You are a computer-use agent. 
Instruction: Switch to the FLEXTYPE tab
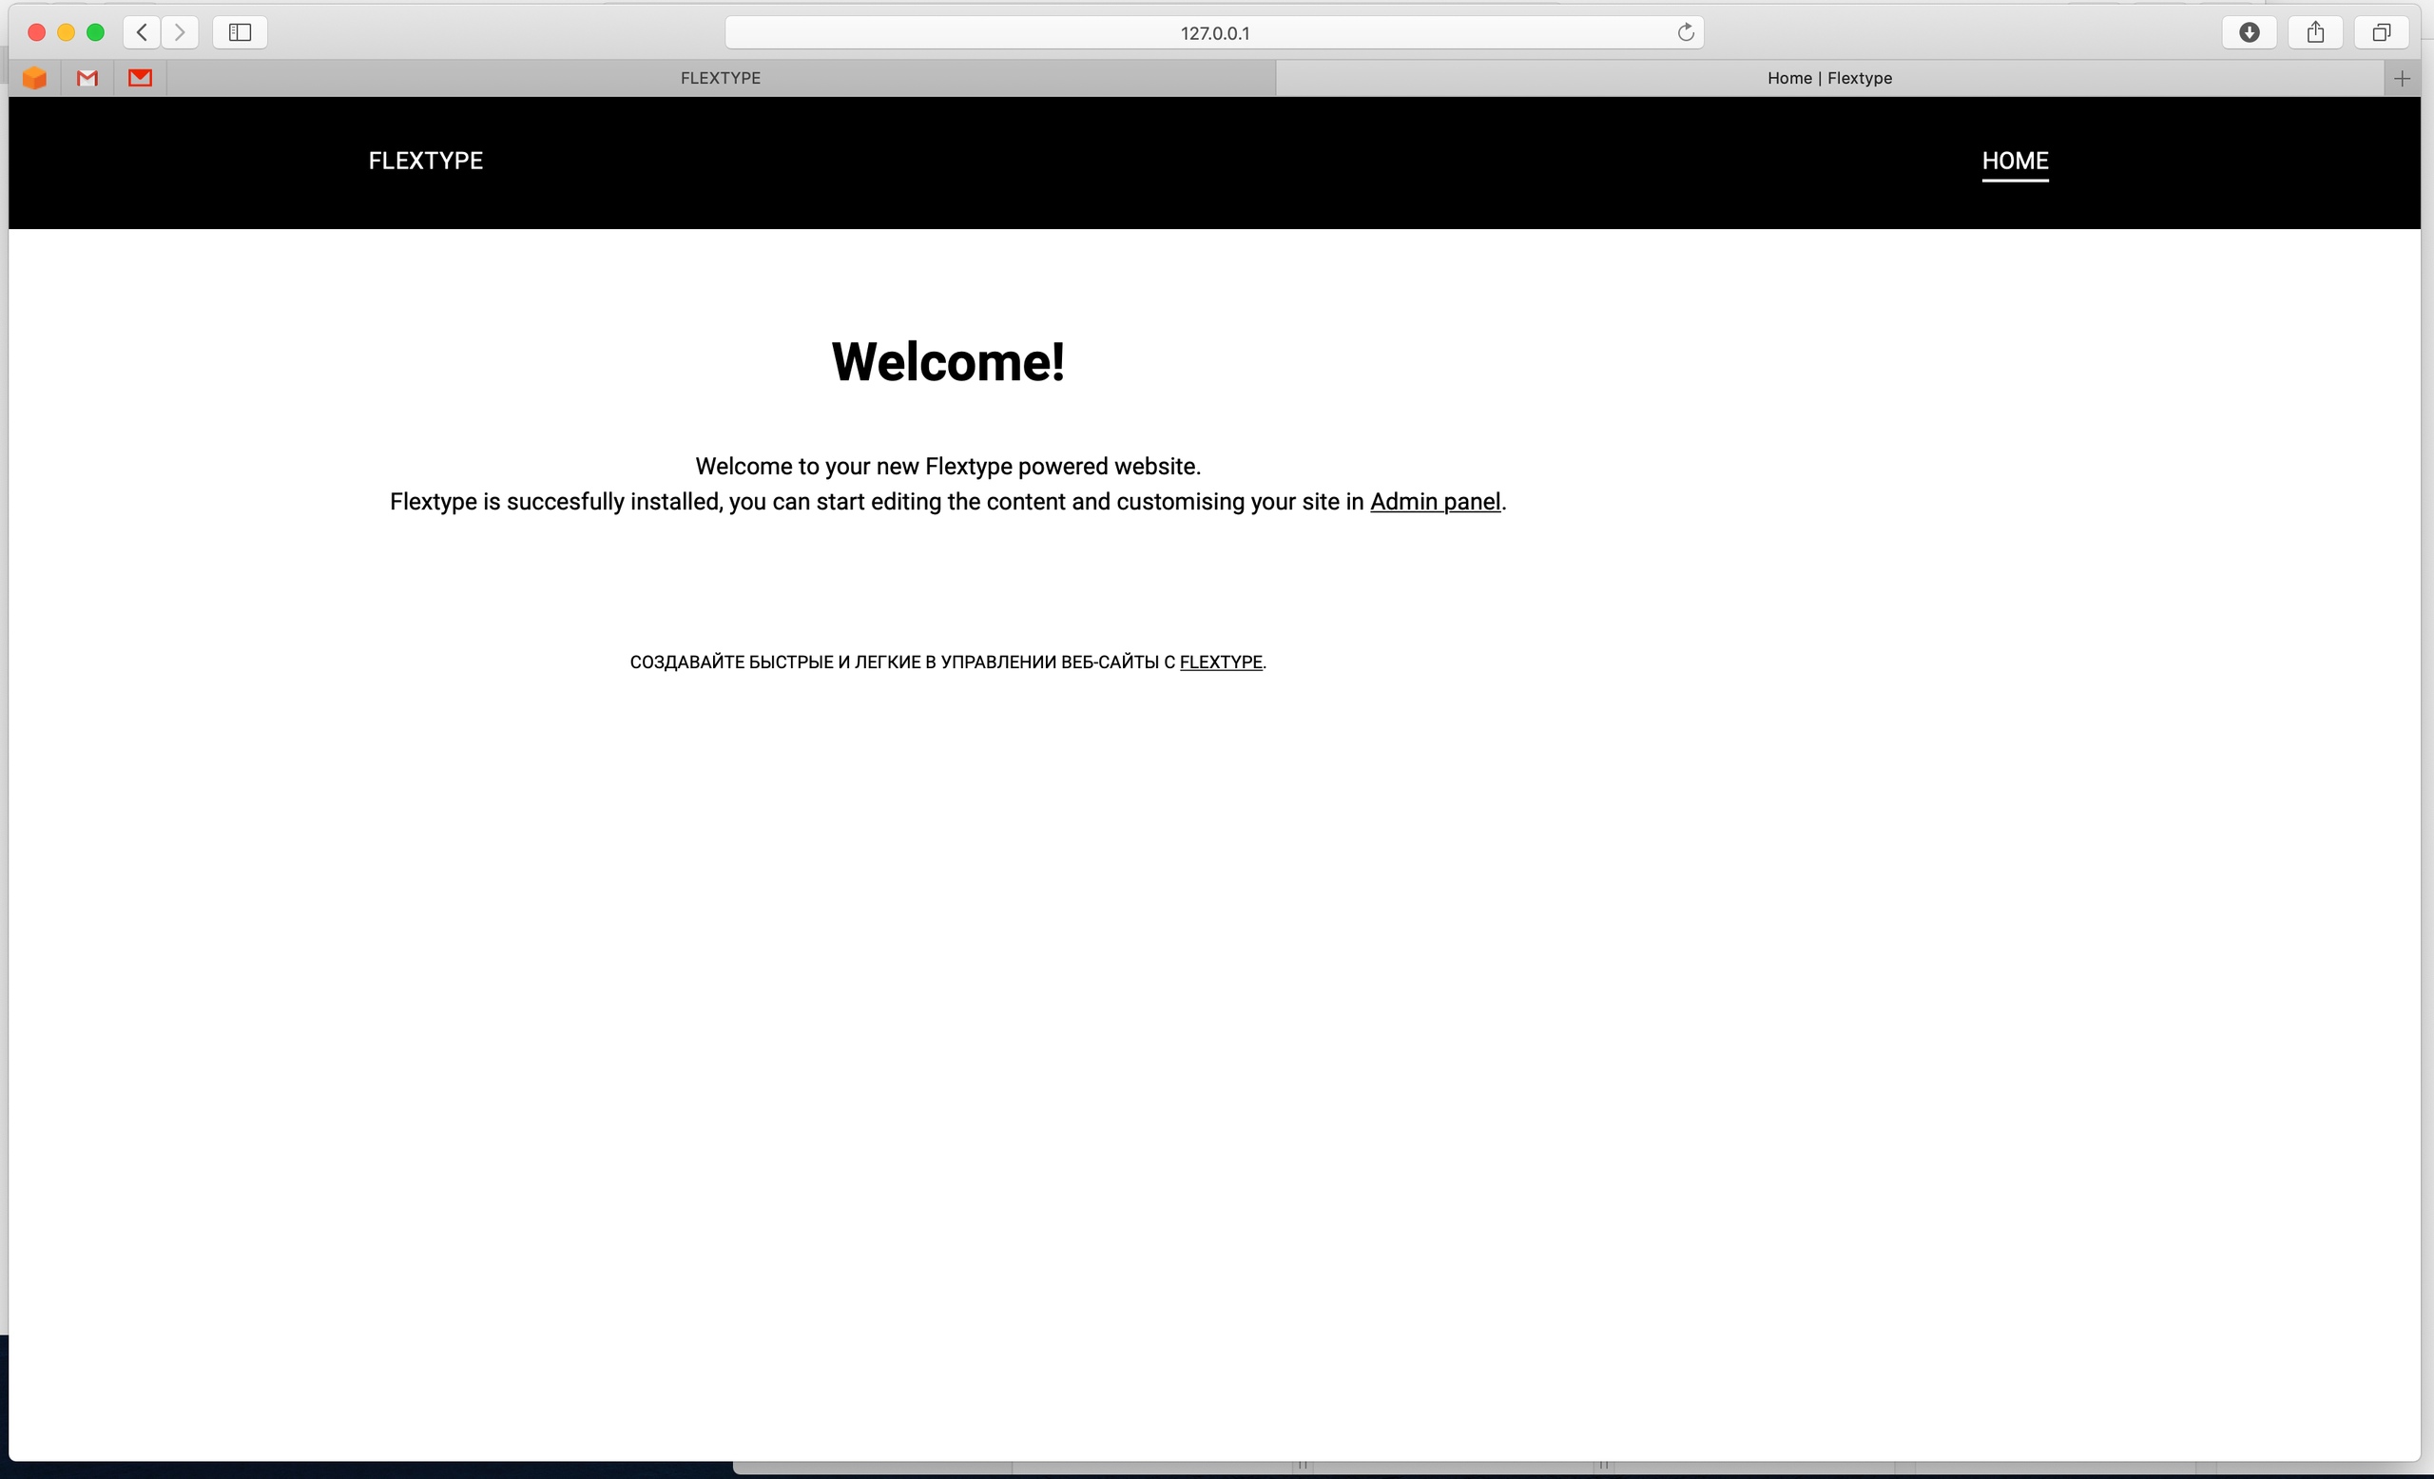coord(720,78)
